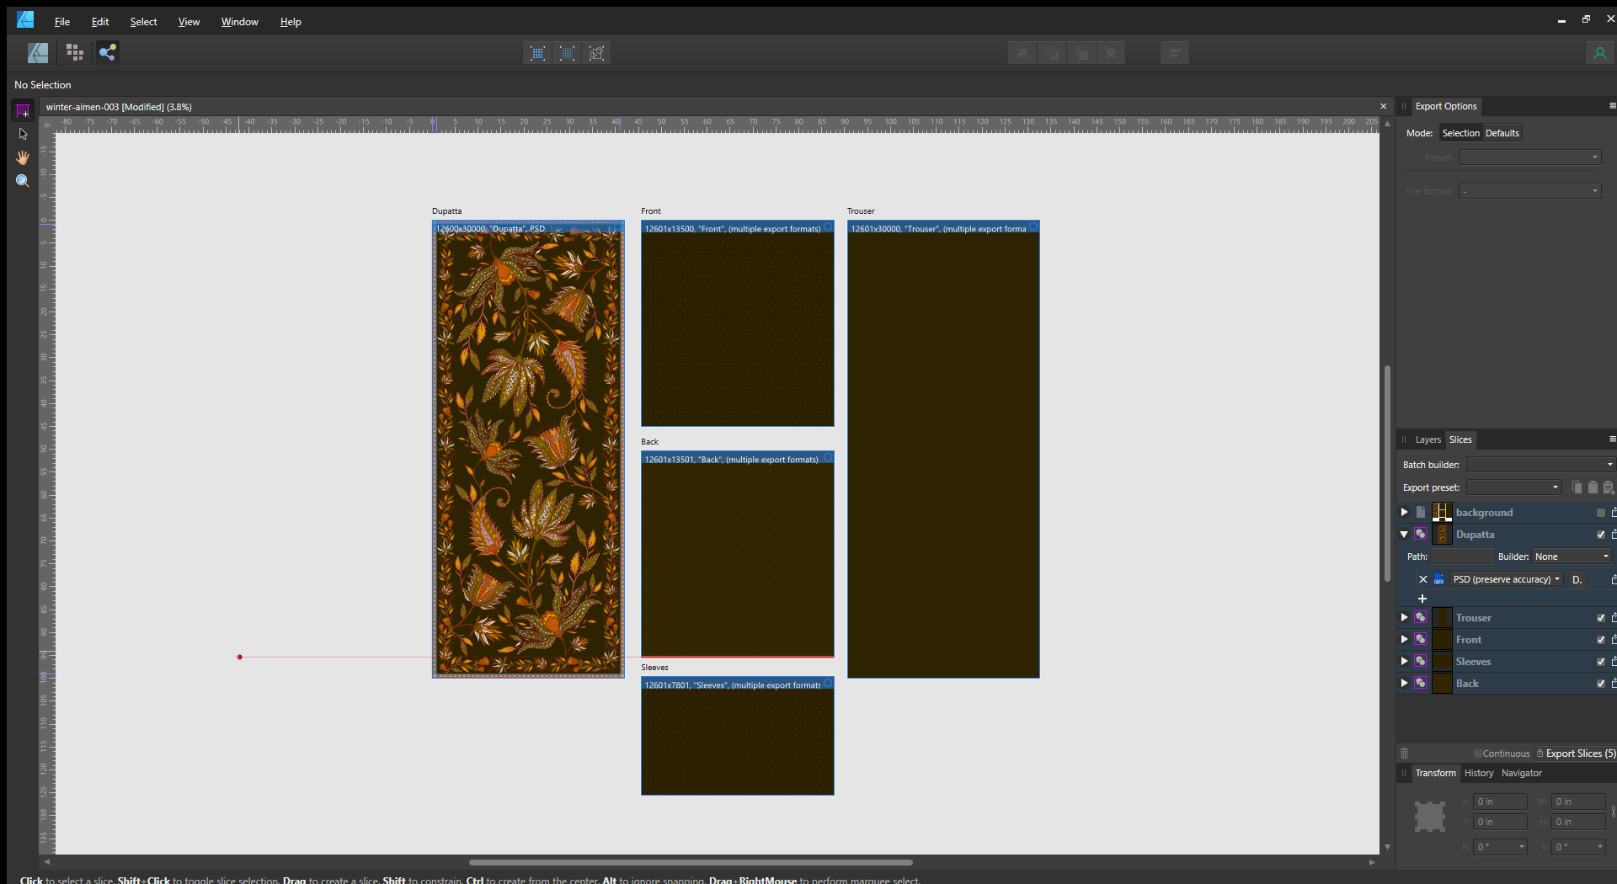Select the Slice tool
1617x884 pixels.
[23, 111]
